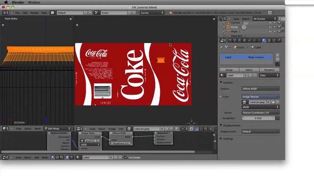Image resolution: width=314 pixels, height=176 pixels.
Task: Expand the Circle row in the Outliner
Action: point(224,27)
